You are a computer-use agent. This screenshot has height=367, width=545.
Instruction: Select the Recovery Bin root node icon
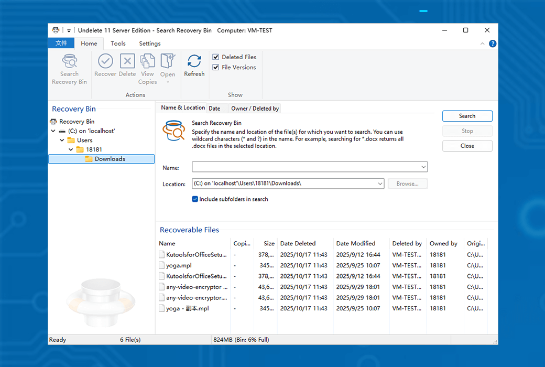click(54, 121)
